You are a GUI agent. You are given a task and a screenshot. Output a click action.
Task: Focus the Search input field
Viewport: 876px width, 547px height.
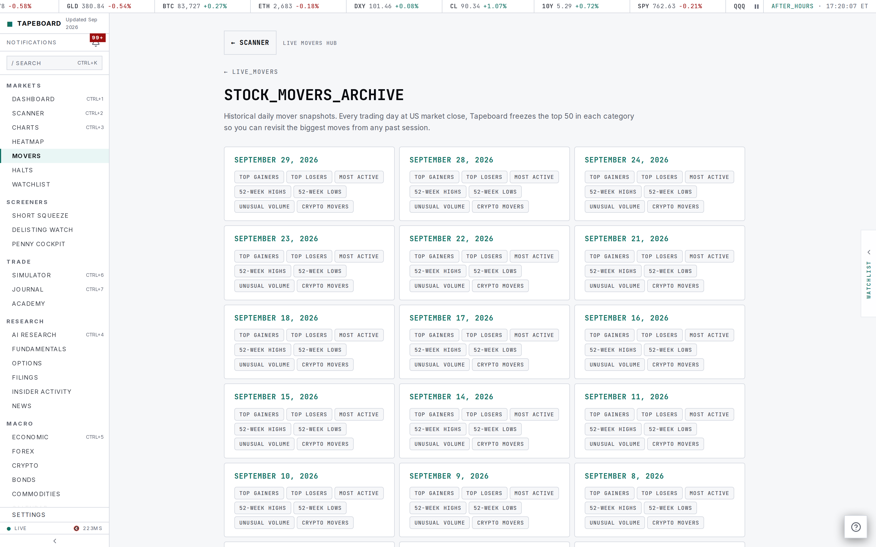(54, 63)
